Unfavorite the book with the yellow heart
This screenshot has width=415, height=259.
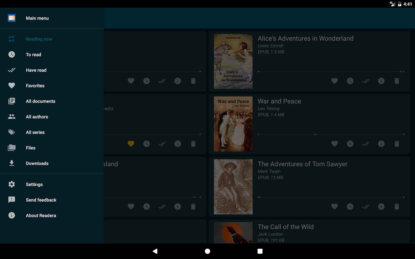(131, 144)
